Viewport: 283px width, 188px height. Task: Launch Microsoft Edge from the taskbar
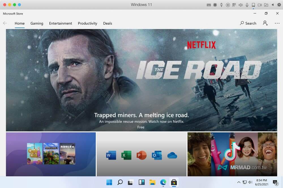tap(163, 182)
